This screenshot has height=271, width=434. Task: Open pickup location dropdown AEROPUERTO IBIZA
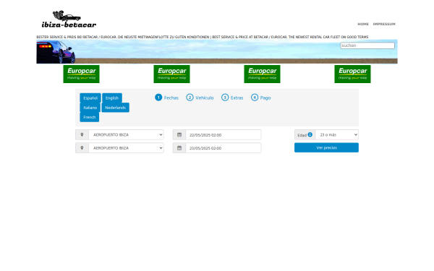[126, 134]
